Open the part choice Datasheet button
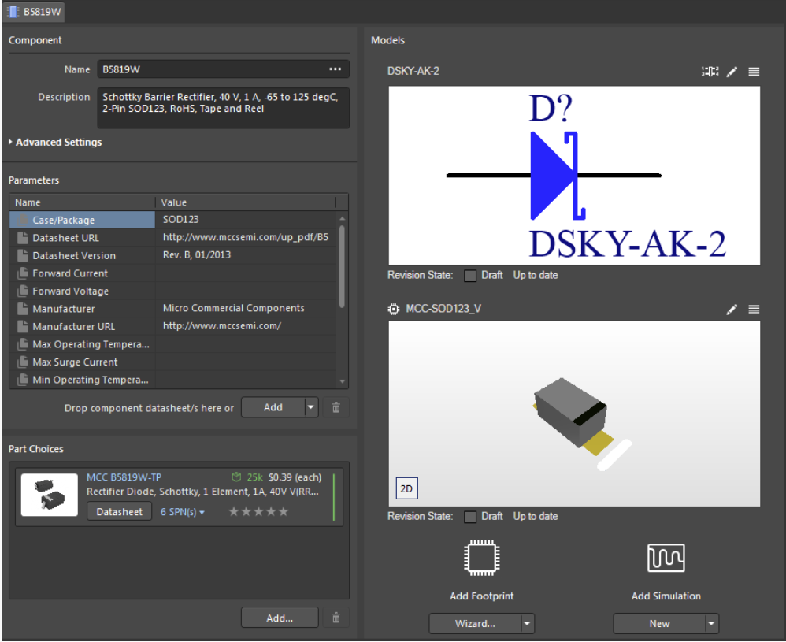 119,511
